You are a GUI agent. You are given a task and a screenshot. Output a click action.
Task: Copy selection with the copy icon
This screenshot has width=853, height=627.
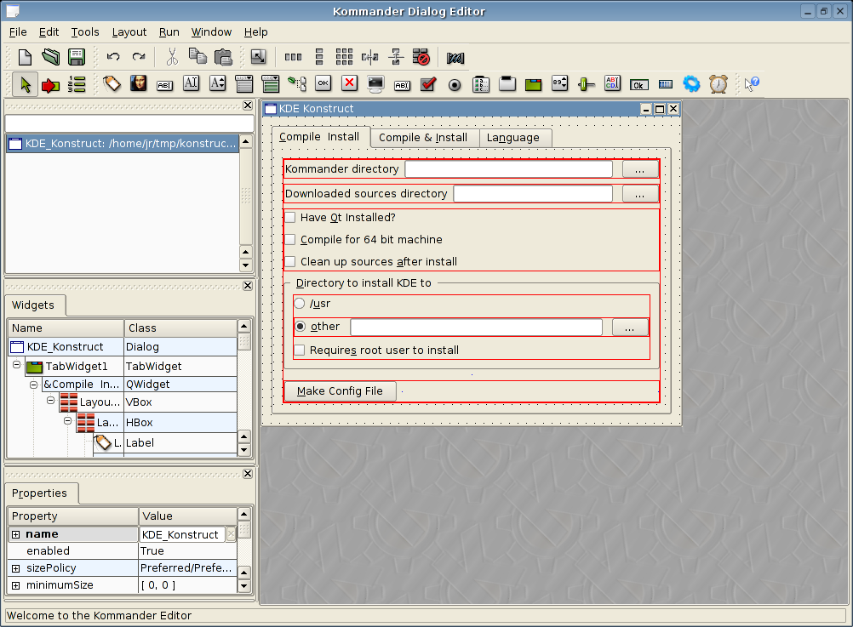pos(198,56)
